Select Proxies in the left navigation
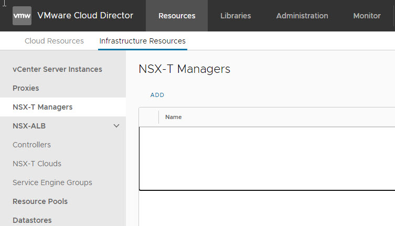 point(26,88)
